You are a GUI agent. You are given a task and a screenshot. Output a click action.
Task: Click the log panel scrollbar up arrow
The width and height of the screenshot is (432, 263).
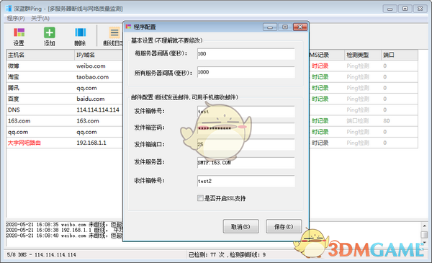(425, 226)
